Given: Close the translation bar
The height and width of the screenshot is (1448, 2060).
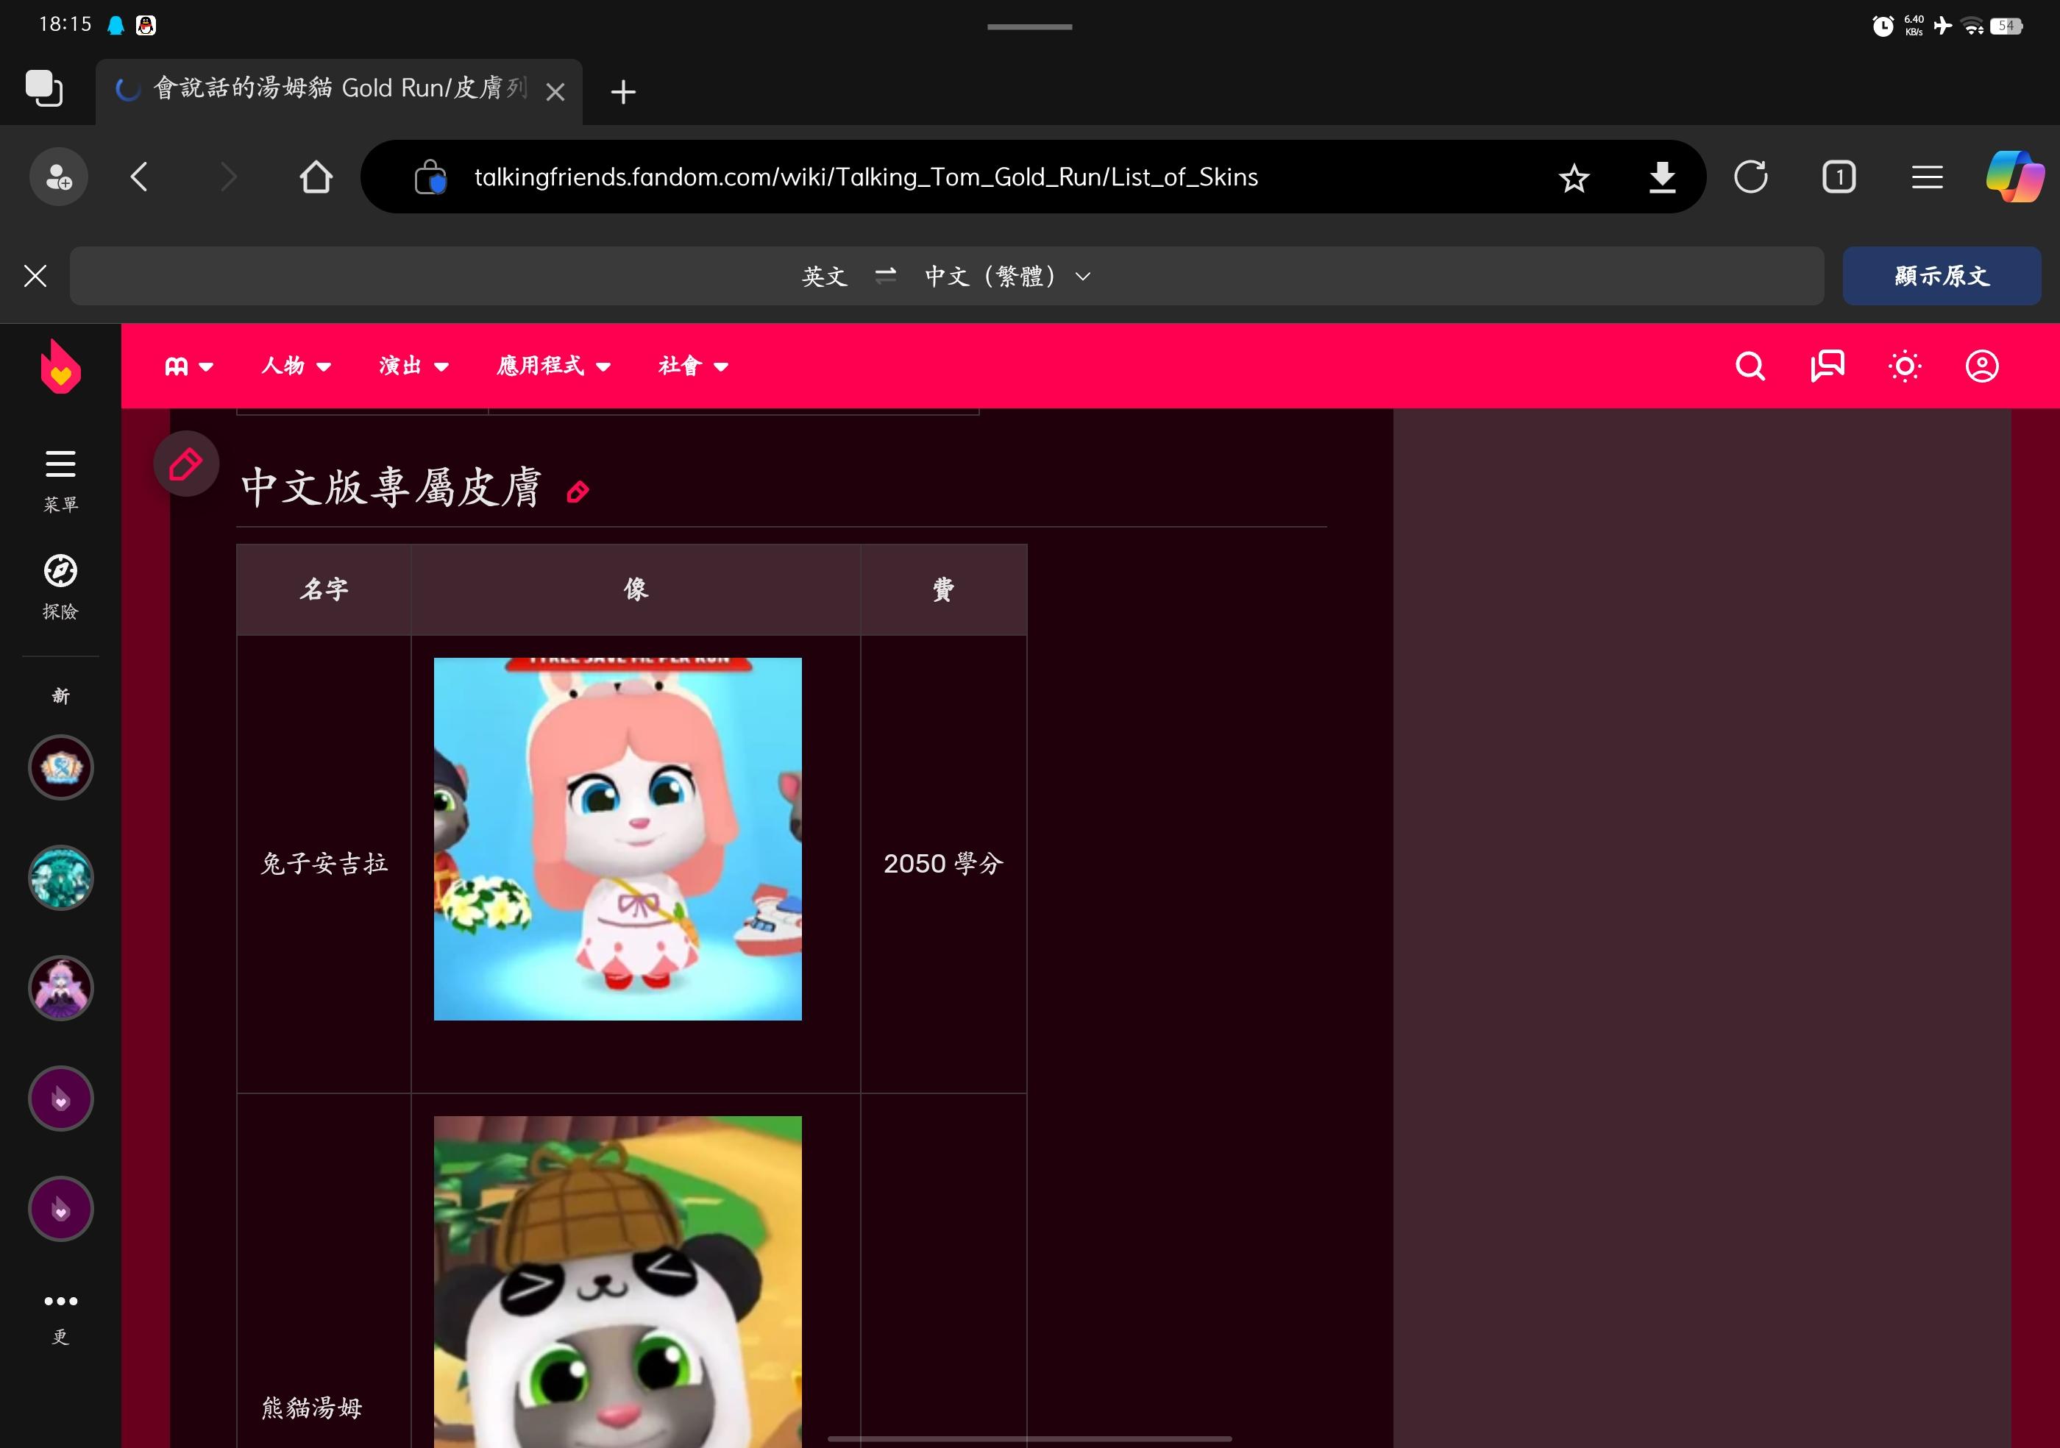Looking at the screenshot, I should (35, 275).
